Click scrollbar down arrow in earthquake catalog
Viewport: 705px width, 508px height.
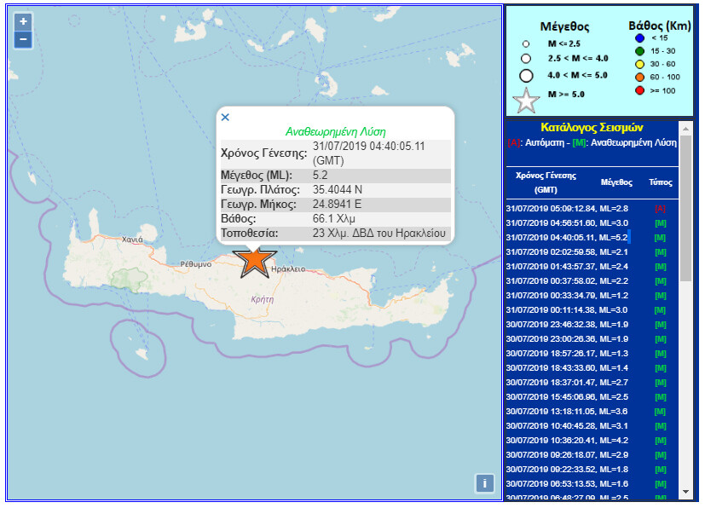[x=685, y=492]
